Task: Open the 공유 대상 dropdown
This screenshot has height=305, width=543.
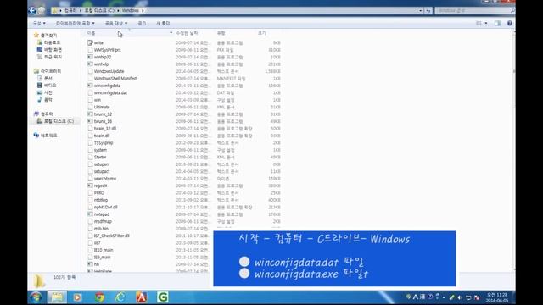Action: 116,23
